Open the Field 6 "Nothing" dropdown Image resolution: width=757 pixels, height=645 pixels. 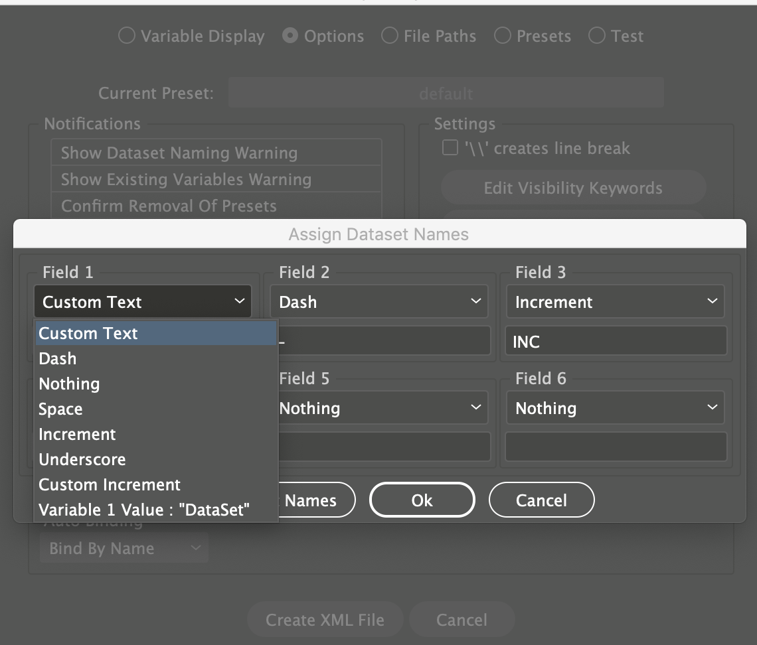coord(616,408)
